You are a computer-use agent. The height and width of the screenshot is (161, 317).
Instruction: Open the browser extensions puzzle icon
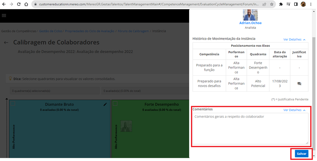pyautogui.click(x=281, y=4)
